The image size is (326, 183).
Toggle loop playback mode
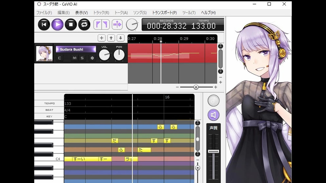point(84,24)
